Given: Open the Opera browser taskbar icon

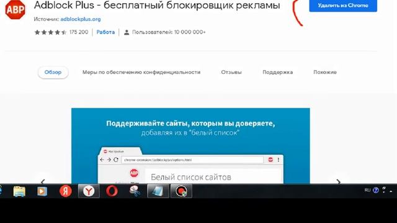Looking at the screenshot, I should [x=112, y=191].
